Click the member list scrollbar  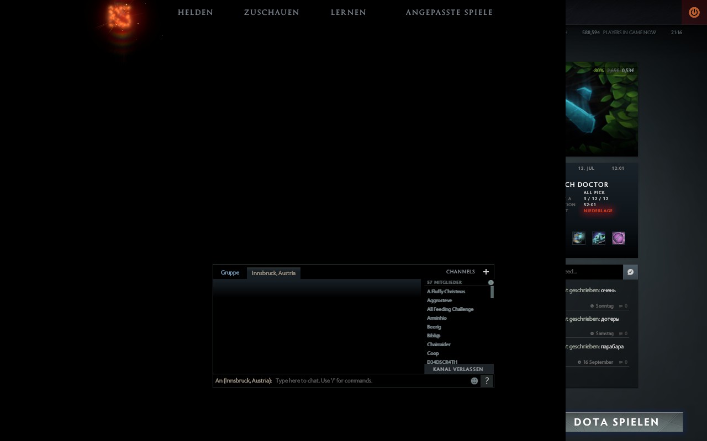(x=492, y=292)
